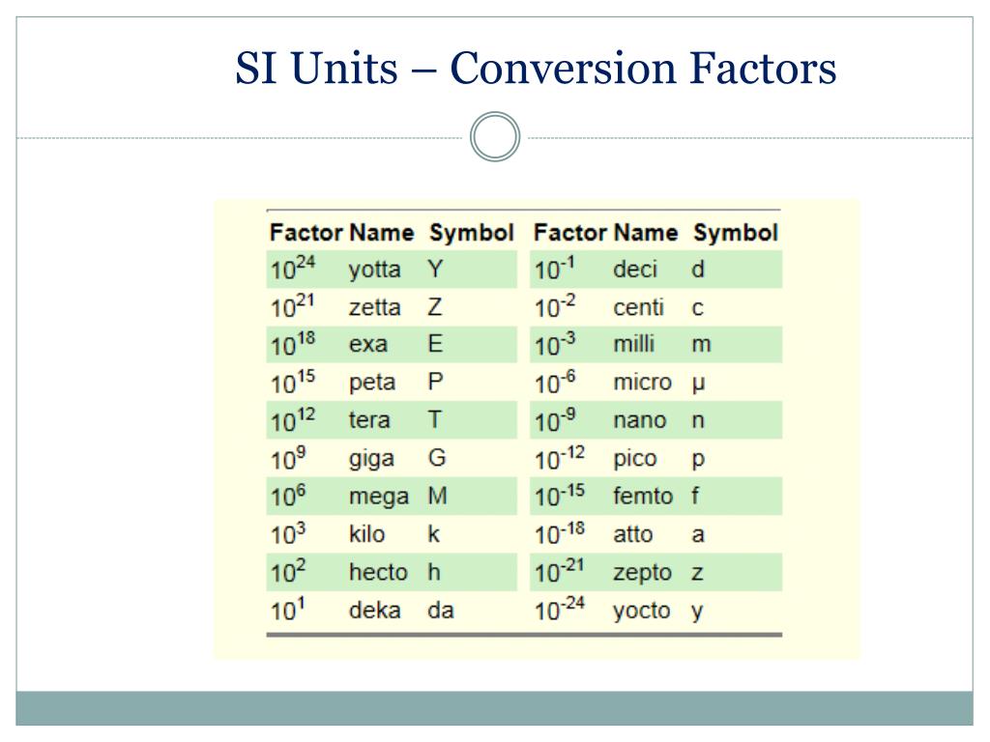The width and height of the screenshot is (990, 742).
Task: Click the left table's 'Name' column header
Action: click(381, 232)
